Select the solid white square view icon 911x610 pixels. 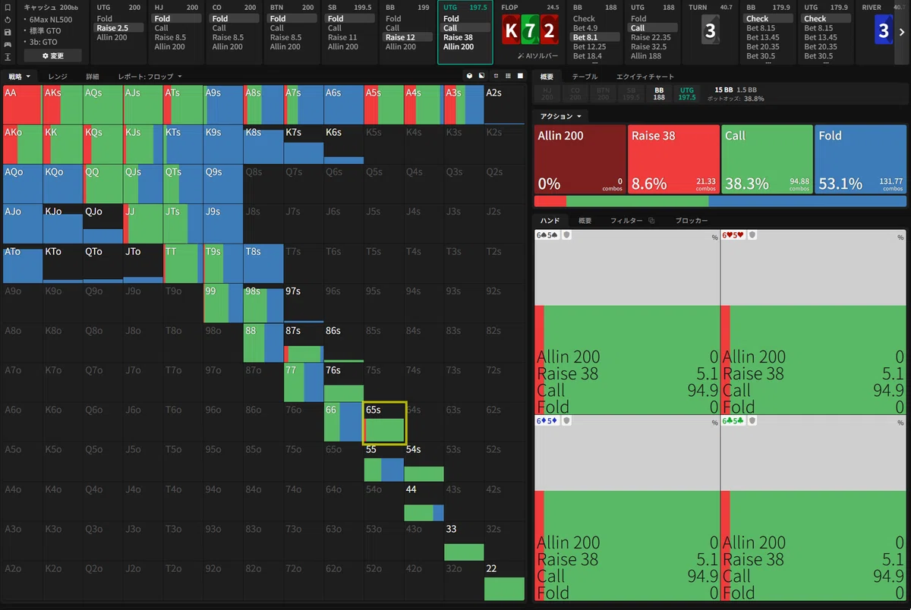[520, 76]
